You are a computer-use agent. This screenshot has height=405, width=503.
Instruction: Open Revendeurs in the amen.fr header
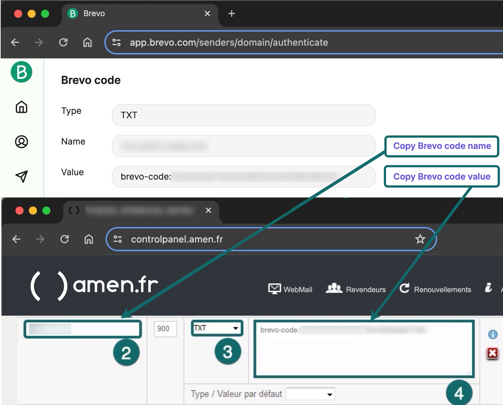[x=356, y=289]
